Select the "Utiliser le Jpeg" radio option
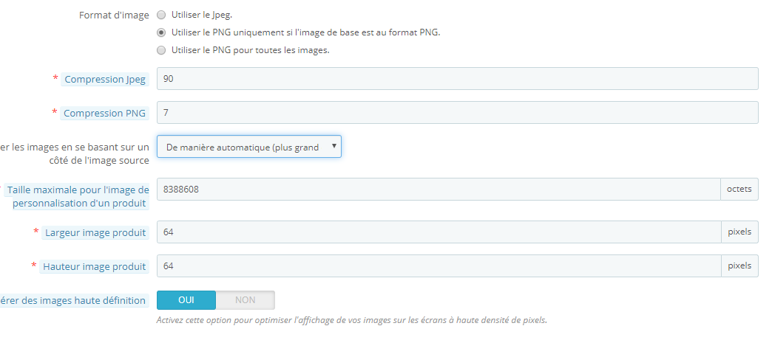This screenshot has height=340, width=772. pos(161,15)
